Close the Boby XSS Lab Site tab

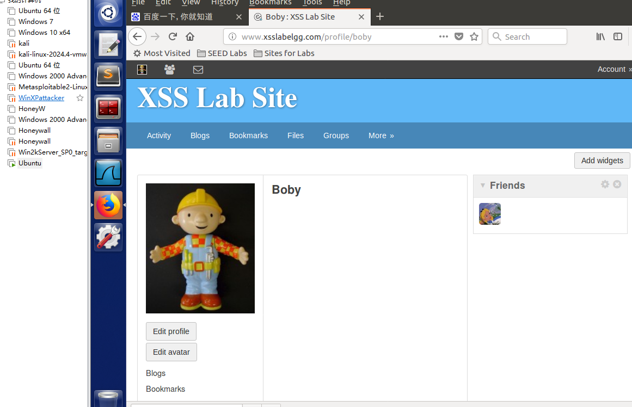click(x=361, y=17)
